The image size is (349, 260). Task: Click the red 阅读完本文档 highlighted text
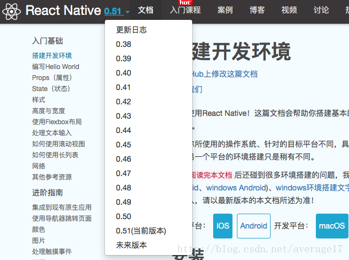click(212, 175)
